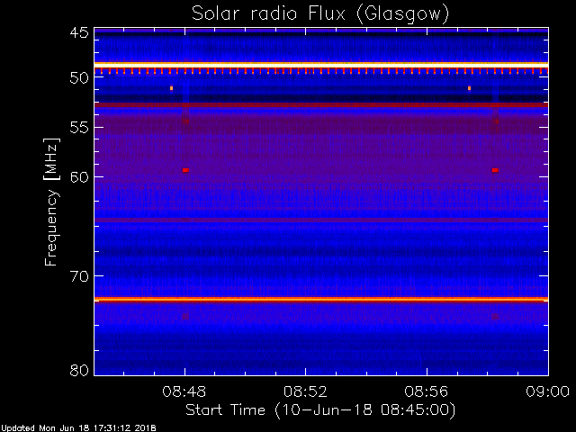The image size is (576, 432).
Task: Click the red spot near 59 MHz at 08:58
Action: (x=495, y=170)
